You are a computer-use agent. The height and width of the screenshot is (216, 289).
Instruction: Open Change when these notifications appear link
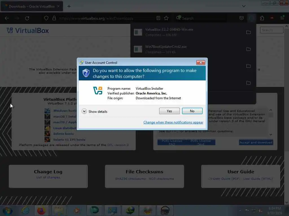click(173, 122)
